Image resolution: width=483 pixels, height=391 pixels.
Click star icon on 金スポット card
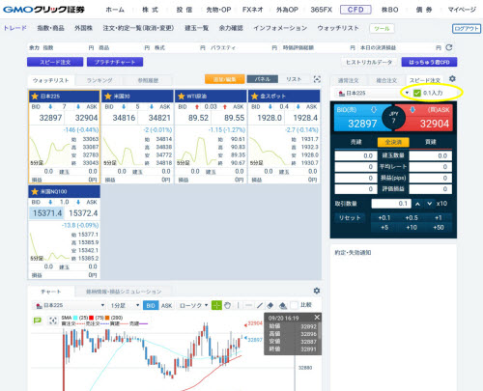(x=255, y=96)
